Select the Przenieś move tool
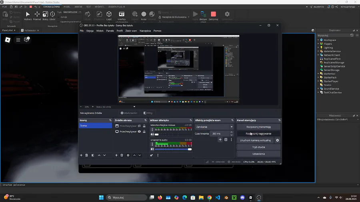360x202 pixels. (37, 16)
